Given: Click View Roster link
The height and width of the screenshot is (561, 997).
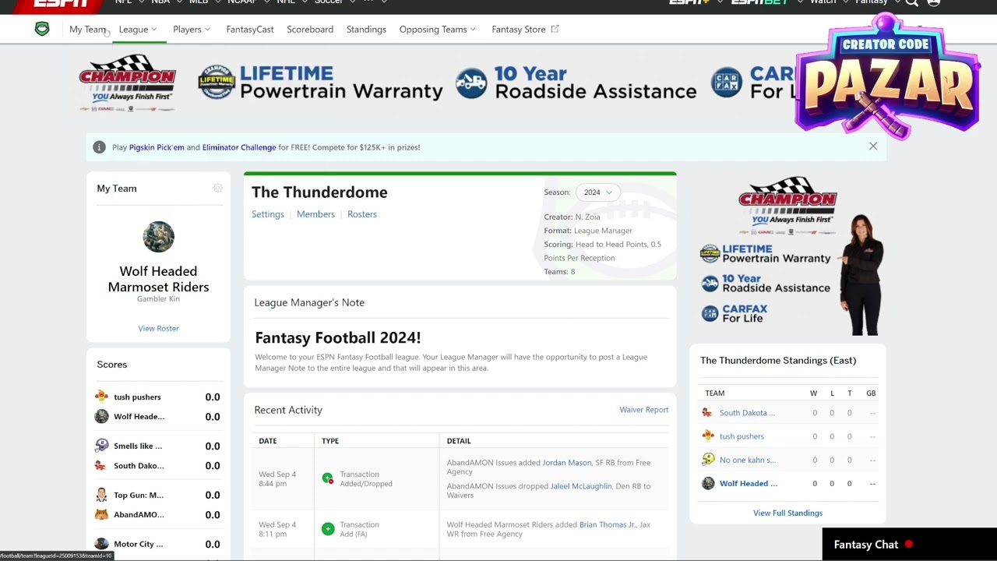Looking at the screenshot, I should [158, 328].
